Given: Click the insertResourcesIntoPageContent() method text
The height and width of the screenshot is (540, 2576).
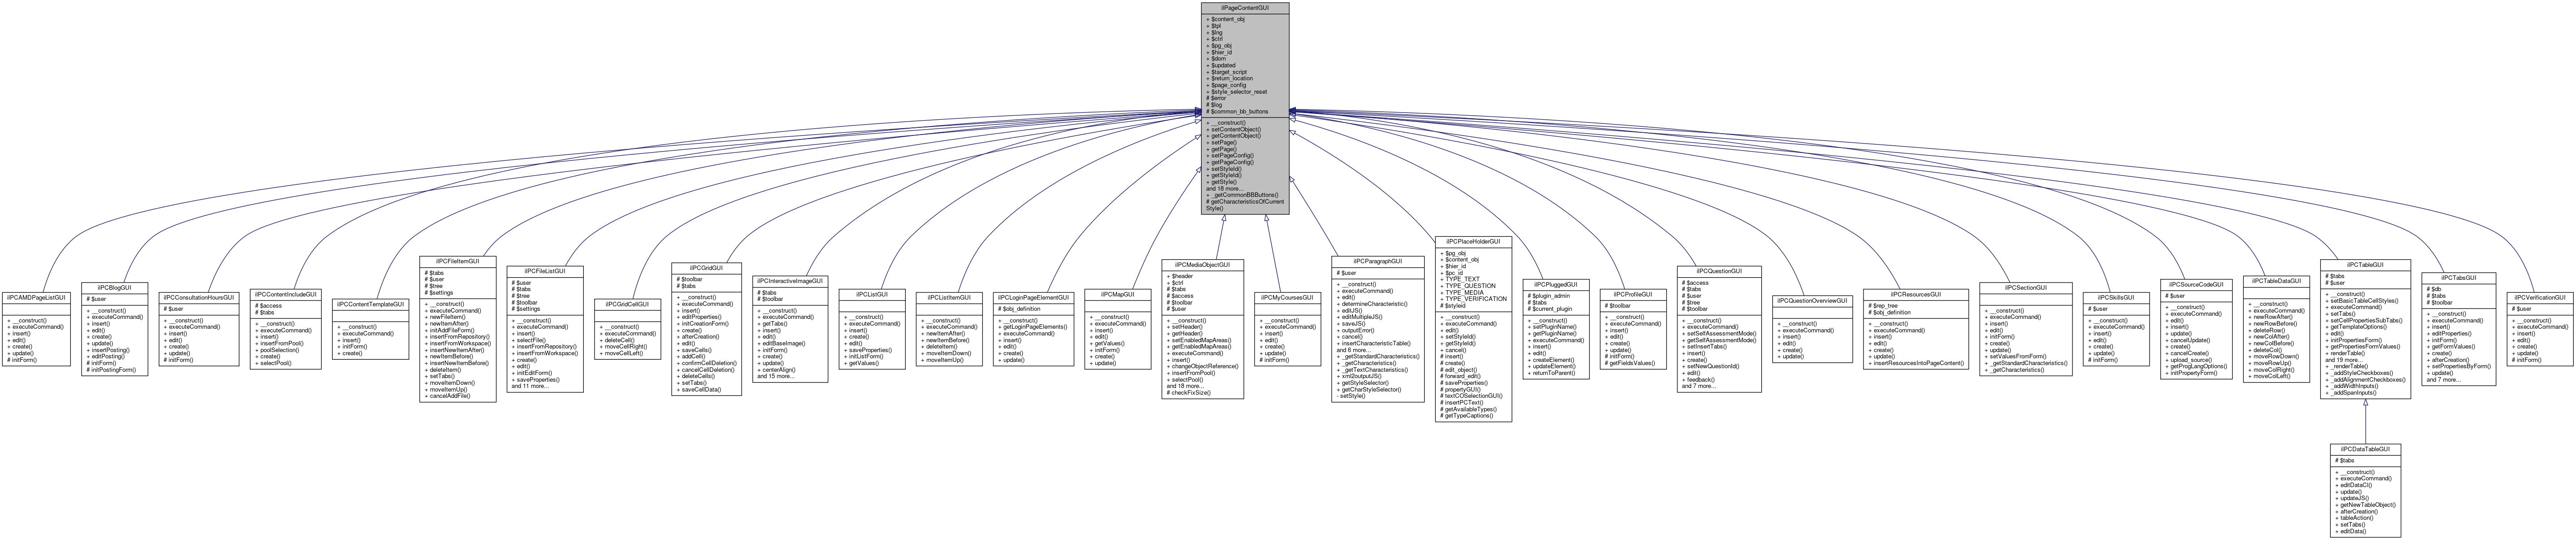Looking at the screenshot, I should coord(1916,363).
